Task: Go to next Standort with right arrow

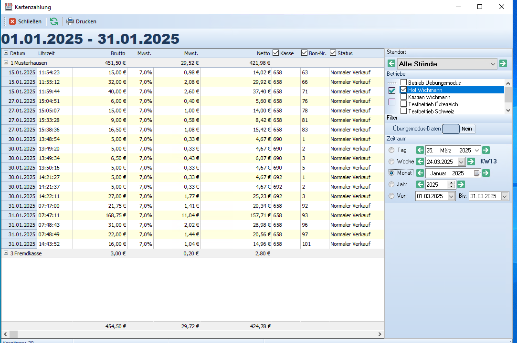Action: [503, 64]
